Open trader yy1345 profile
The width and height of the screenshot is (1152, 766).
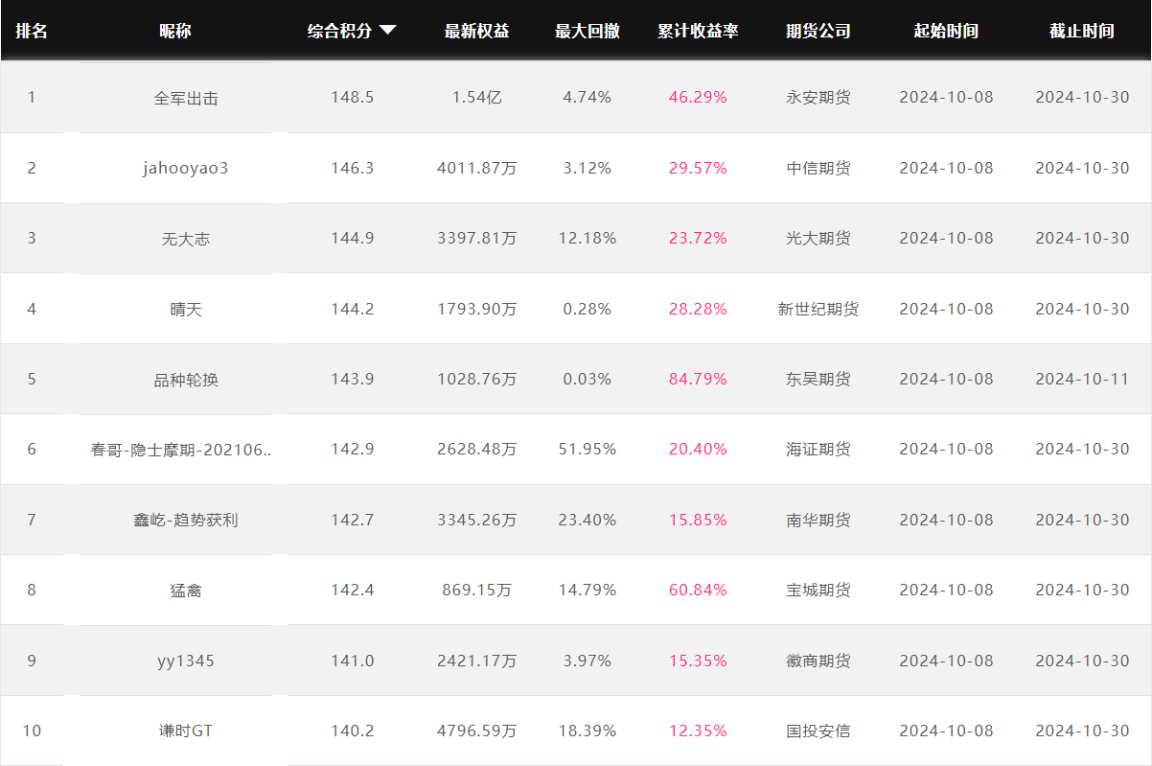(x=186, y=661)
